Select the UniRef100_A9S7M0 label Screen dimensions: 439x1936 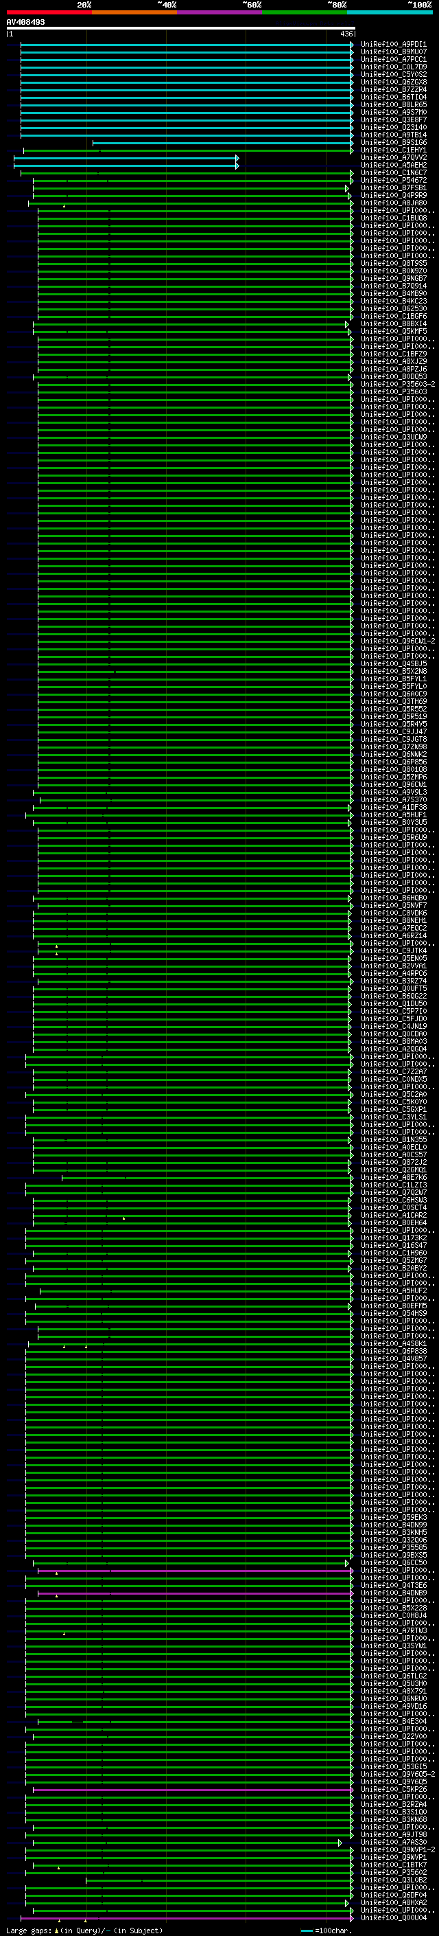pos(393,112)
